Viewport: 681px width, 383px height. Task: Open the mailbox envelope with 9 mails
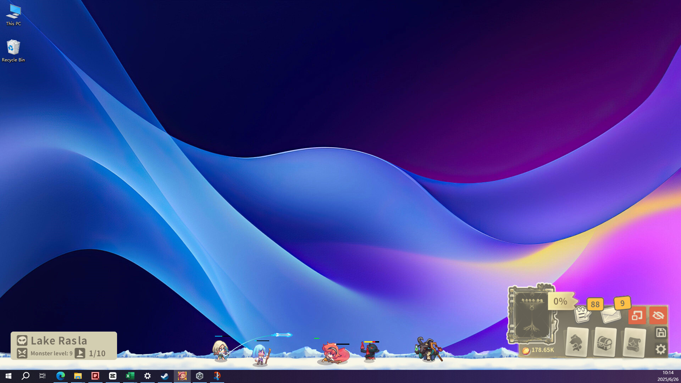point(611,316)
